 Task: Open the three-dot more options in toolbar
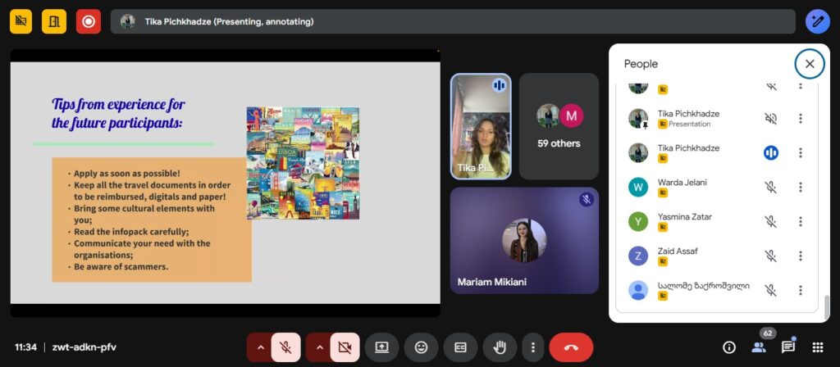point(533,347)
